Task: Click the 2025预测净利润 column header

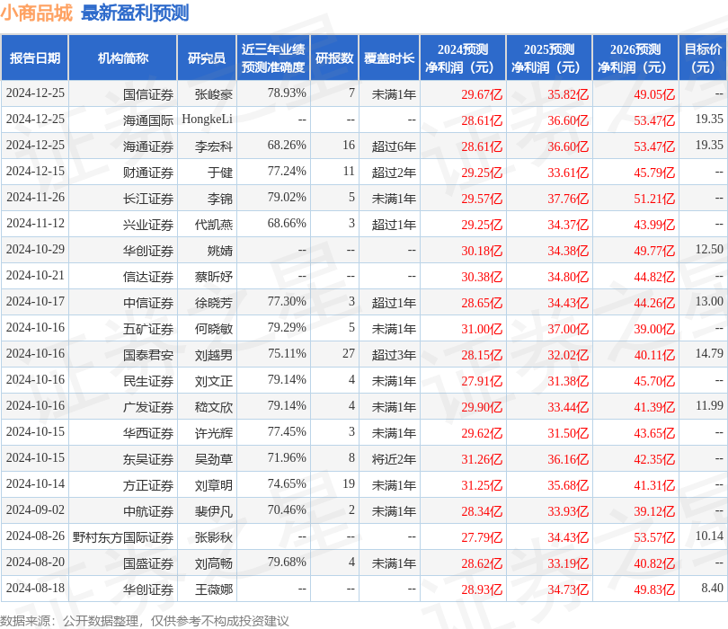Action: [x=549, y=58]
